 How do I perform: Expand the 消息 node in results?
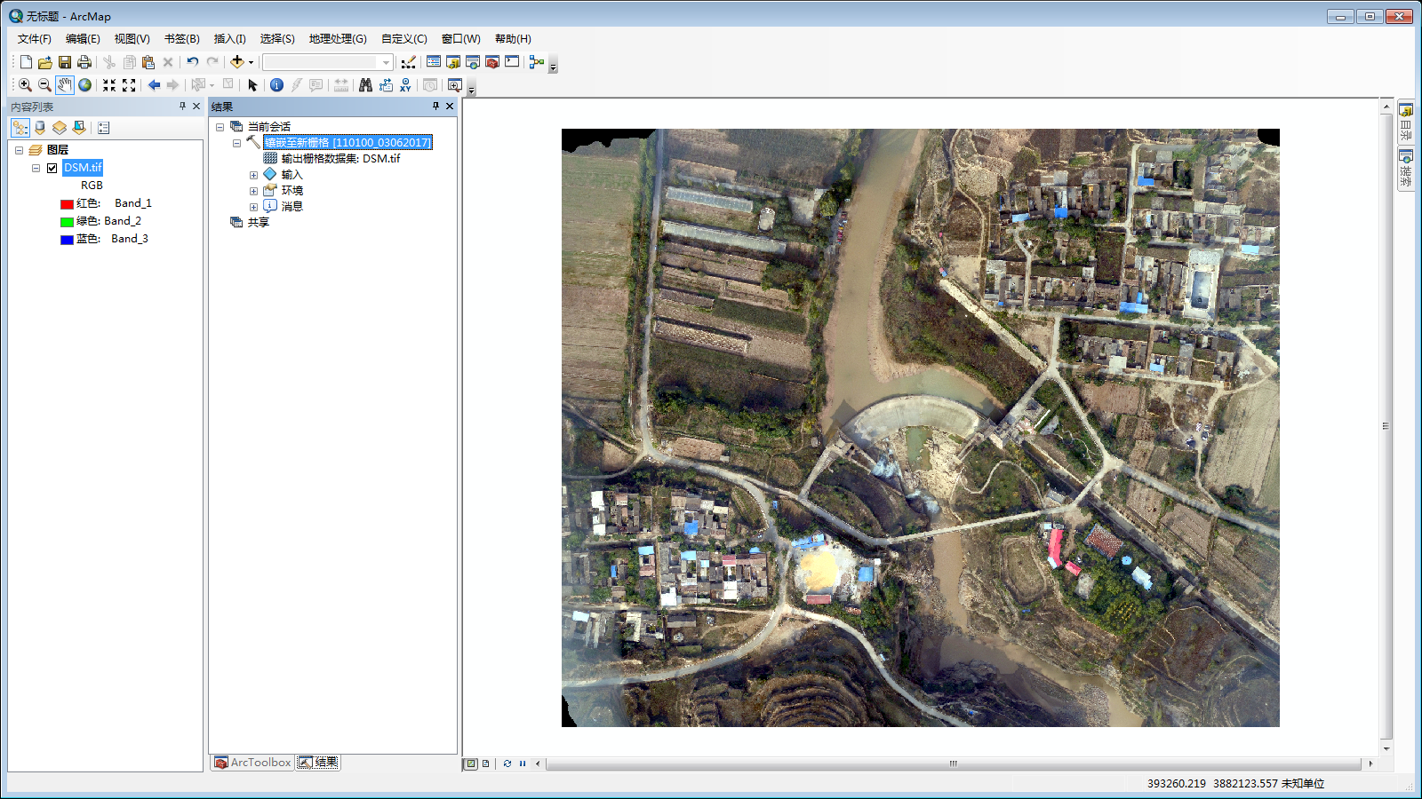253,207
